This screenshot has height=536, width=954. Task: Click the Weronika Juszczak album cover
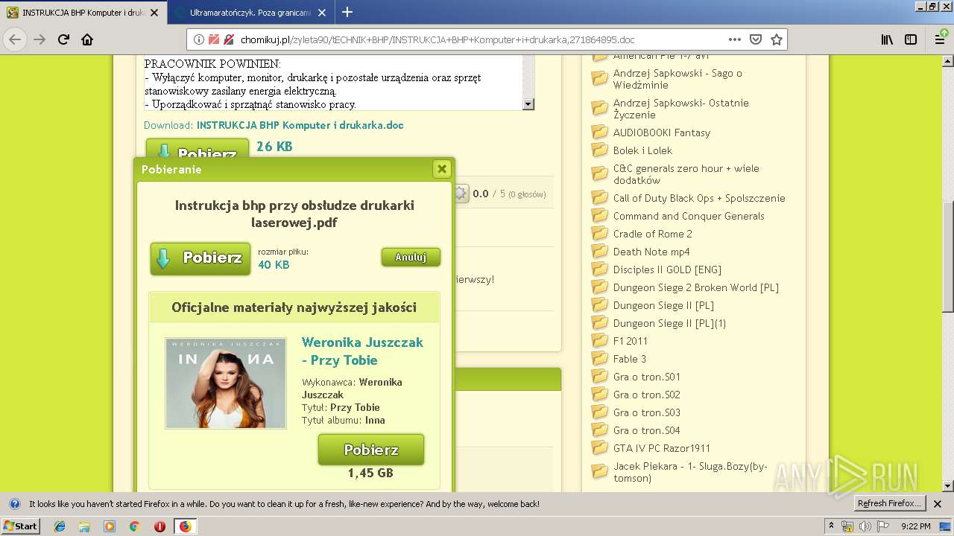click(226, 383)
